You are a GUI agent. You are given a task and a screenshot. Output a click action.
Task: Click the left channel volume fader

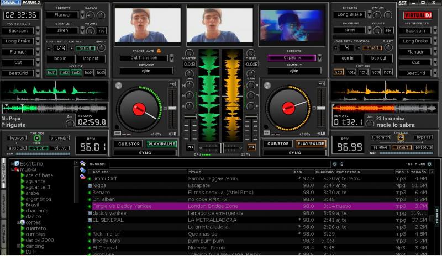coord(190,116)
